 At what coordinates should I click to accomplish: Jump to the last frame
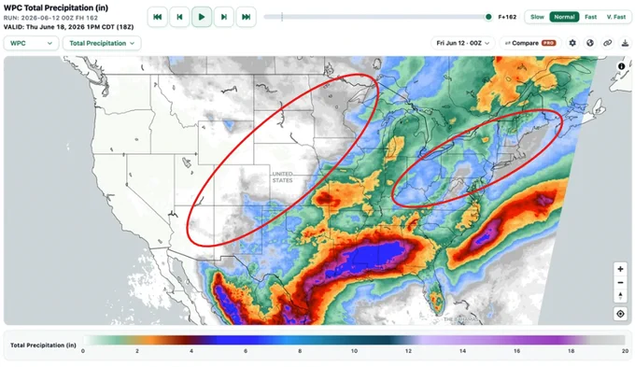[246, 17]
